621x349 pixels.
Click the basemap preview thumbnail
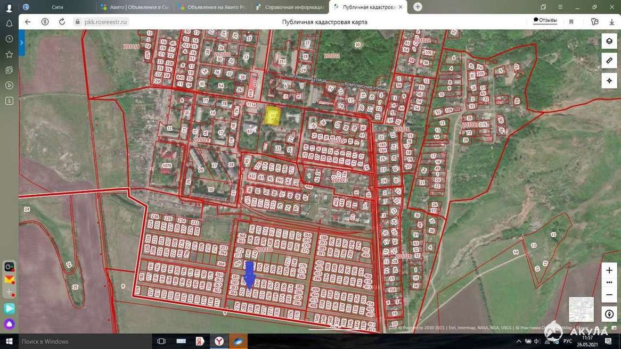click(581, 309)
